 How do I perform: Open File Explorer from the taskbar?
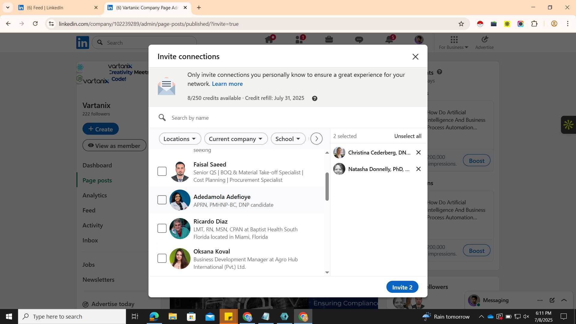[x=173, y=316]
